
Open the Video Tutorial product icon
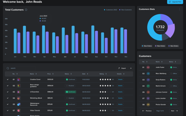pyautogui.click(x=19, y=110)
